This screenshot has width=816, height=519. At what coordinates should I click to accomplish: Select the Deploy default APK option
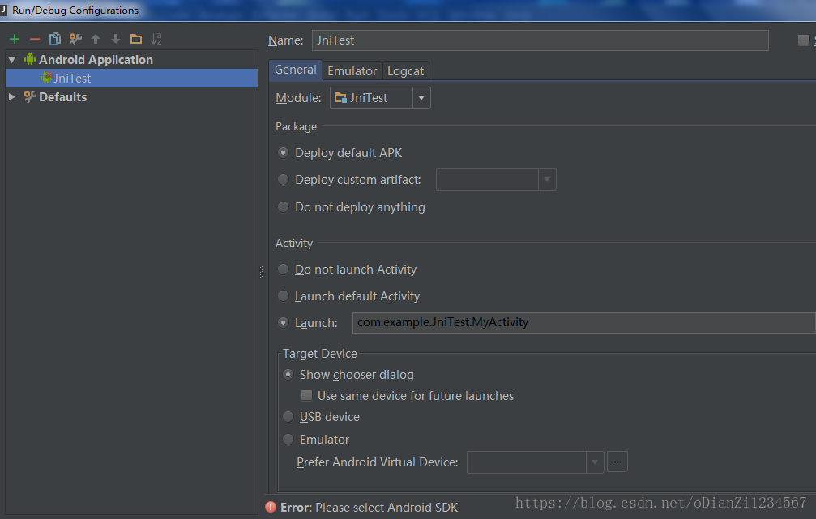283,152
